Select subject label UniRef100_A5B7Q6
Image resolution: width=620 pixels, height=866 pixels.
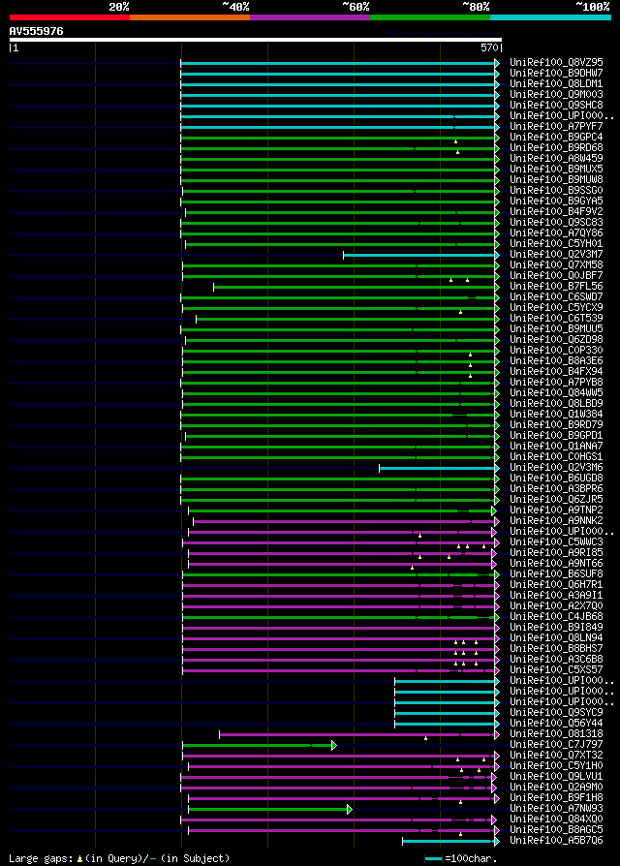[556, 841]
